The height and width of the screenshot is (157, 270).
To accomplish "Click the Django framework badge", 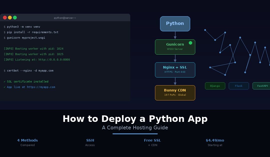I will tap(215, 86).
